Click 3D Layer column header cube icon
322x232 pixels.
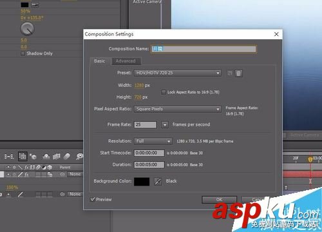coord(50,167)
